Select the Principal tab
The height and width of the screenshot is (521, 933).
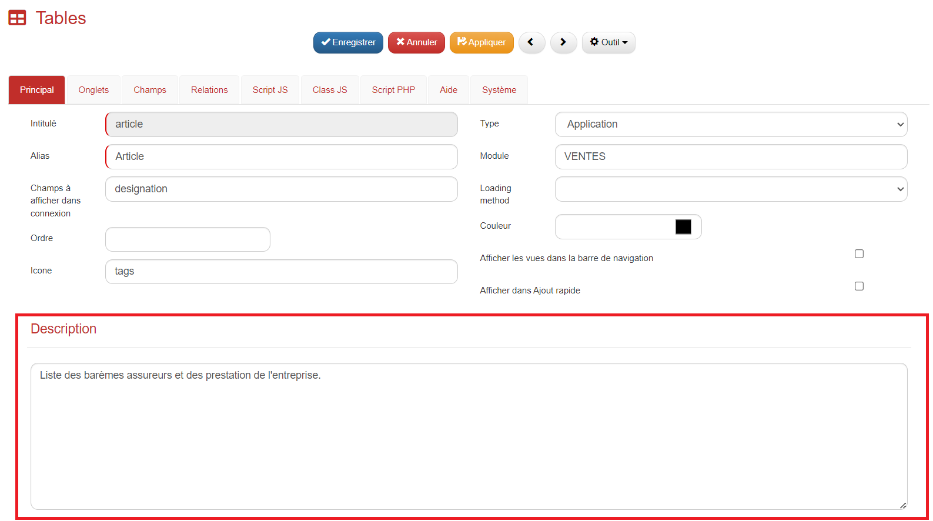(x=36, y=90)
